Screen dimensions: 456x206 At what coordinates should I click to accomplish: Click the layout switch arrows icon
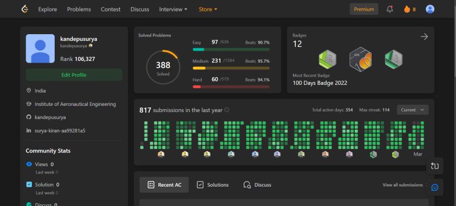(x=435, y=166)
